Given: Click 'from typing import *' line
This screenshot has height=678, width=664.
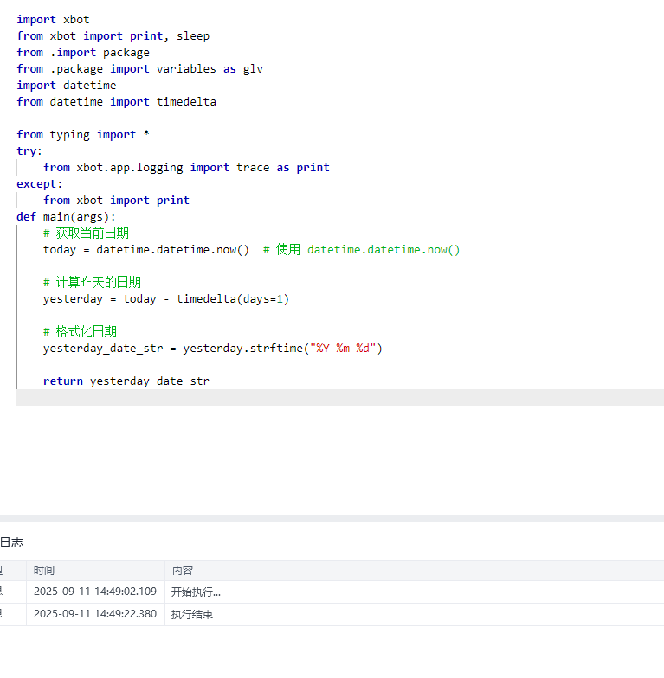Looking at the screenshot, I should (x=83, y=135).
